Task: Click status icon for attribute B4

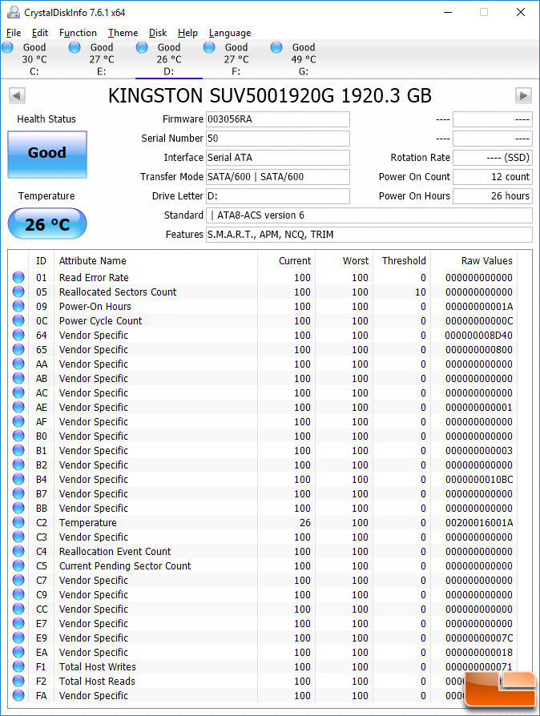Action: click(18, 479)
